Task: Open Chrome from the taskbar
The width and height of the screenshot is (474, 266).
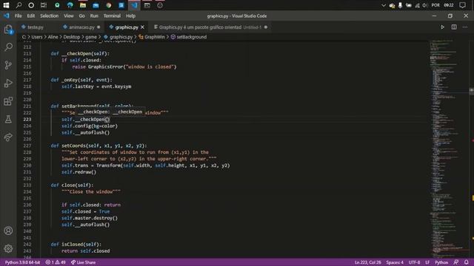Action: click(x=109, y=5)
